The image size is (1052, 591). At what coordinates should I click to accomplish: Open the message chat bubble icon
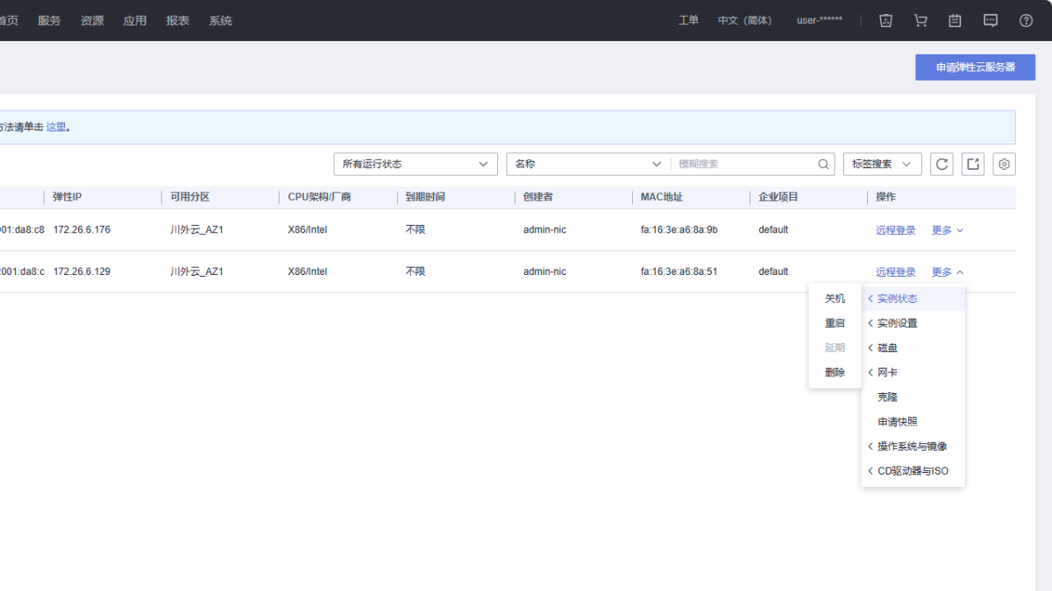(x=991, y=20)
